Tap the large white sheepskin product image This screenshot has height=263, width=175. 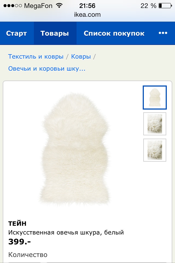pos(74,149)
